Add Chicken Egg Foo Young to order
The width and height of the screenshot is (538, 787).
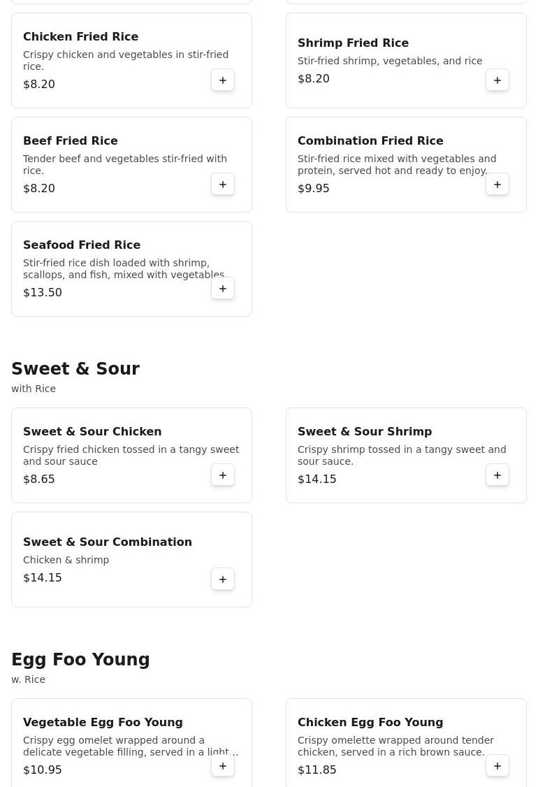497,766
